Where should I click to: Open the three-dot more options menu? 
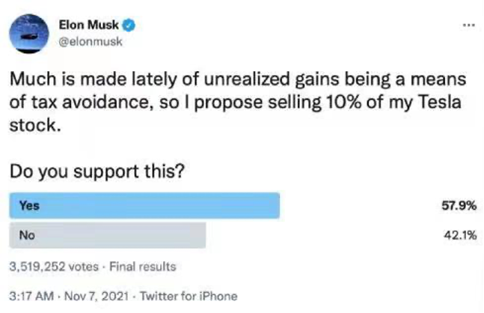pos(468,25)
